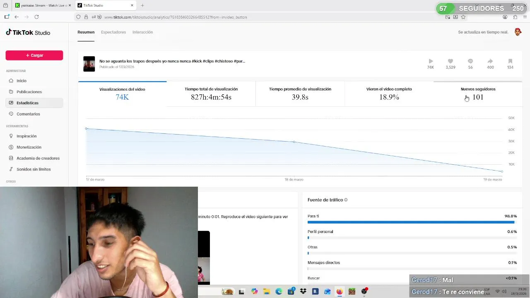Image resolution: width=530 pixels, height=298 pixels.
Task: Click the views play icon showing 74K
Action: pos(431,61)
